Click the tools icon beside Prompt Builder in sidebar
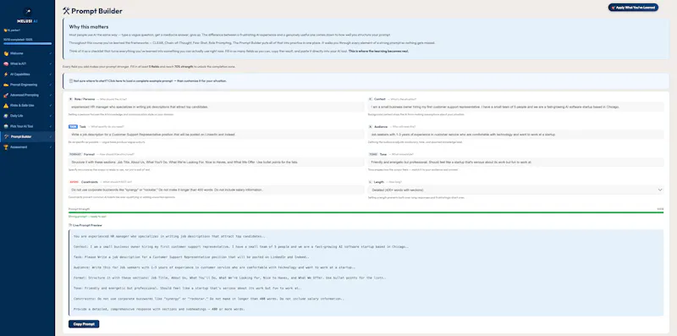 point(6,136)
